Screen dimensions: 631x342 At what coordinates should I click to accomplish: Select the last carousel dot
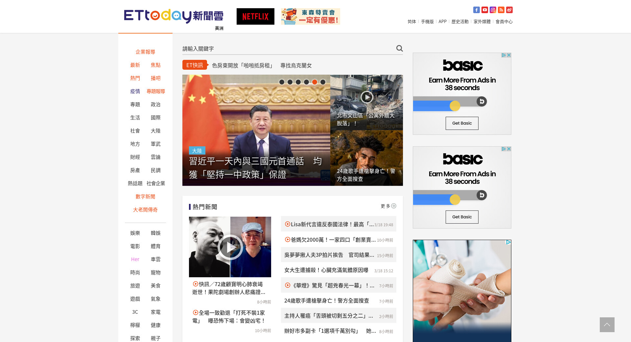click(323, 82)
